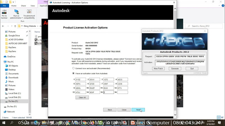
Task: Click activation code field 1
Action: click(x=80, y=80)
